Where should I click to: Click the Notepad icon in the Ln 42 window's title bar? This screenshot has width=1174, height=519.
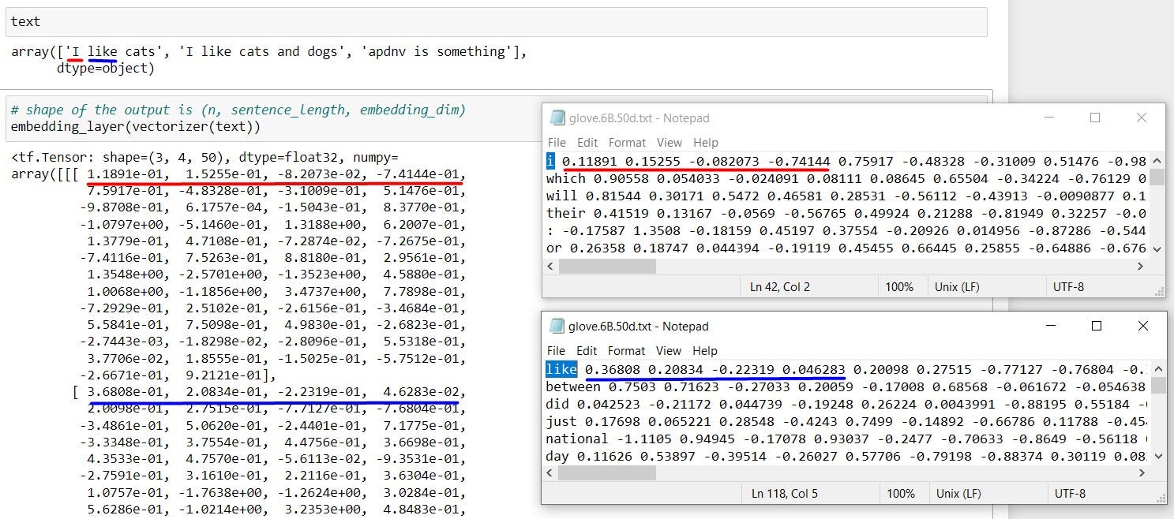tap(557, 118)
